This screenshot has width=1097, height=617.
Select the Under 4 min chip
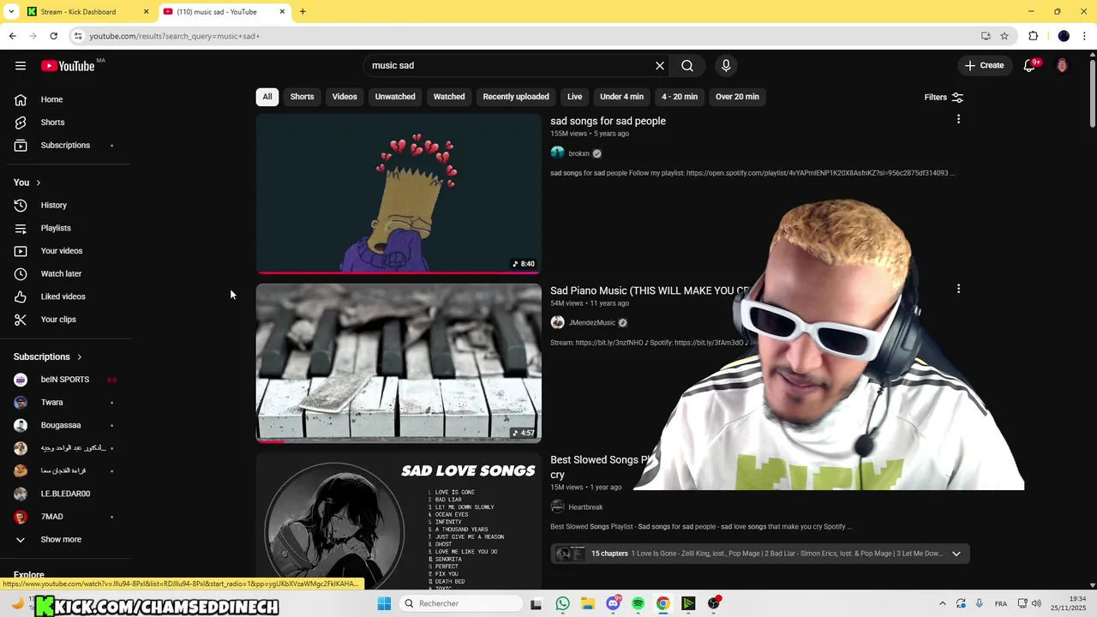(x=621, y=97)
